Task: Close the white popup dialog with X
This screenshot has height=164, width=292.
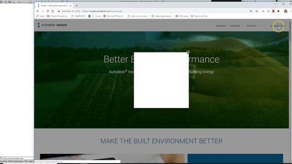Action: (188, 52)
